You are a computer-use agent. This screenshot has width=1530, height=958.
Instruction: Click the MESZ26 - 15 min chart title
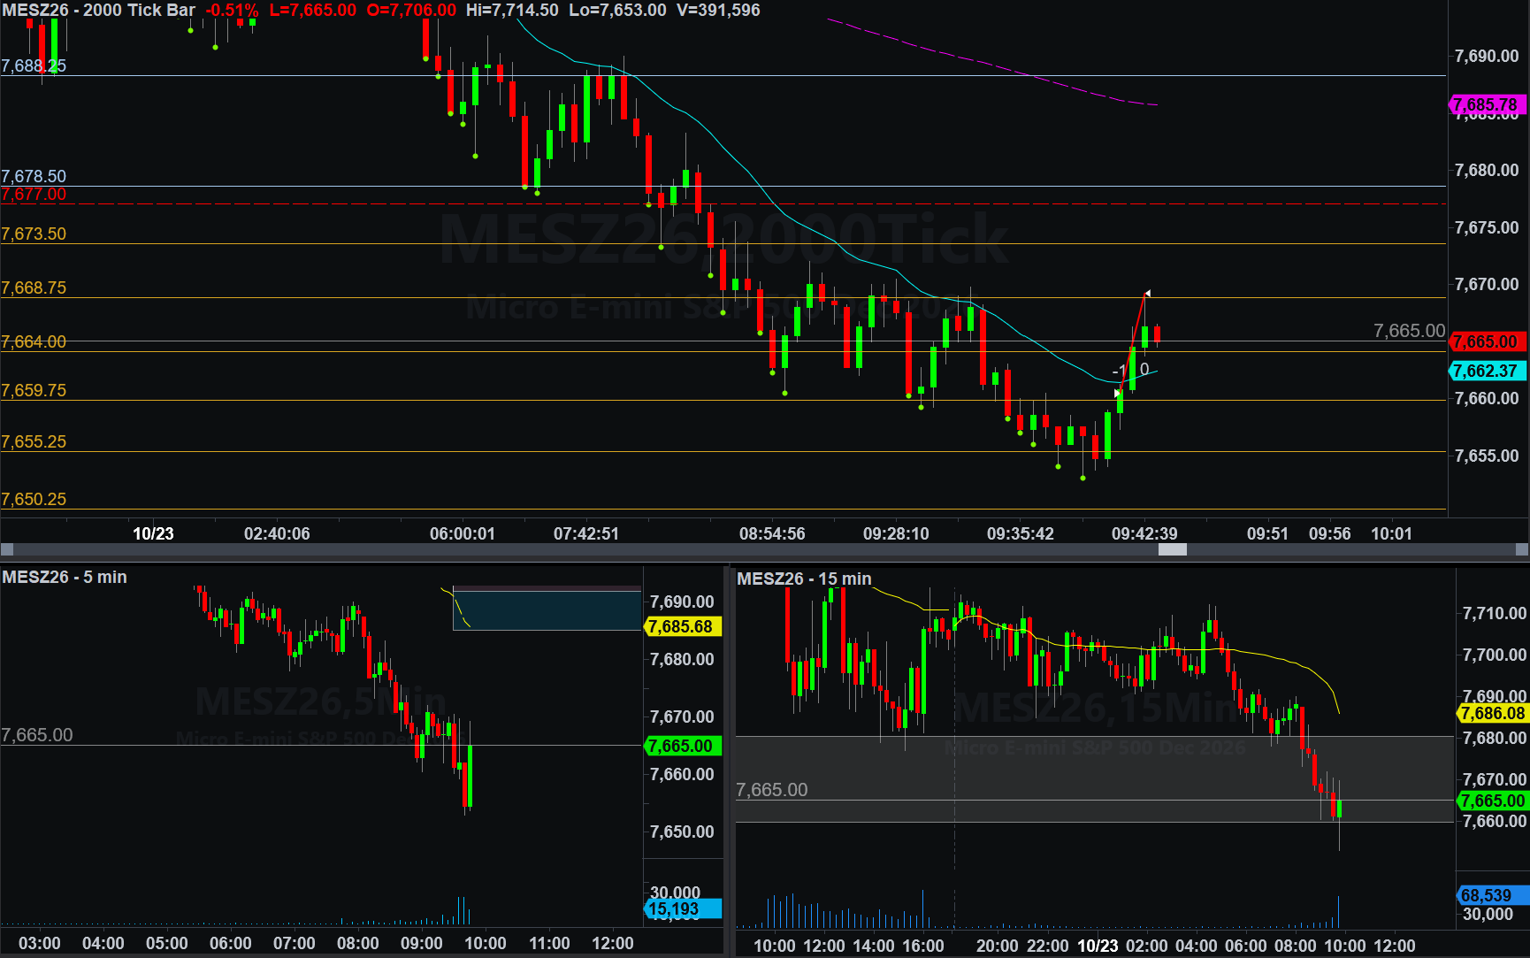coord(804,579)
